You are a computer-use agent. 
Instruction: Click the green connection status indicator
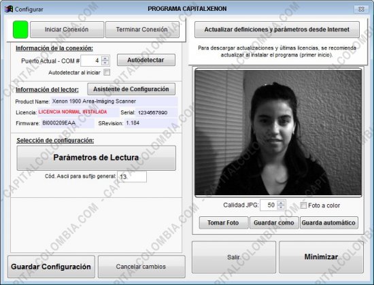pyautogui.click(x=20, y=29)
